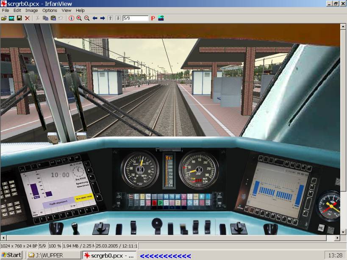Click the horizontal scrollbar left arrow

pos(3,238)
